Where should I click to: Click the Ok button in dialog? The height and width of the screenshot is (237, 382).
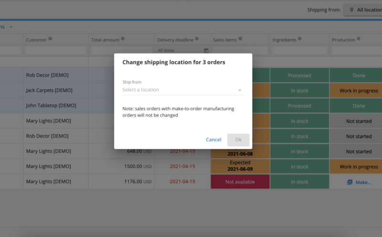[238, 140]
